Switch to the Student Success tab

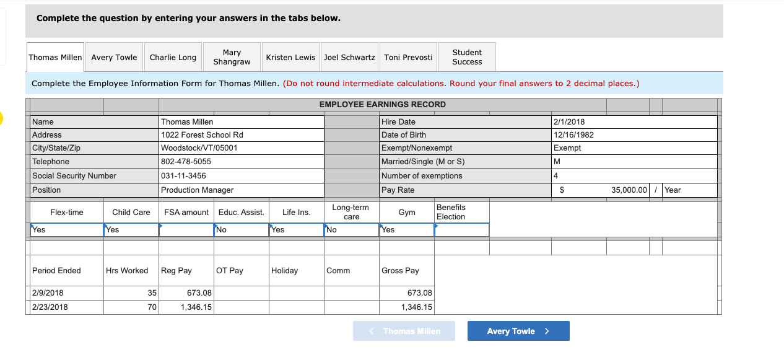click(x=467, y=57)
